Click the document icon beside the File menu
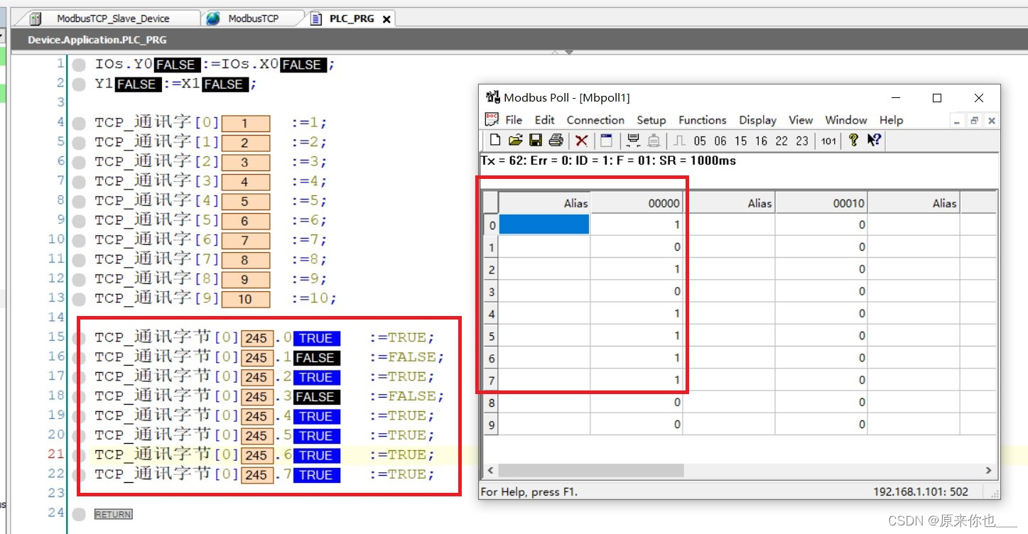Screen dimensions: 1028x534 tap(492, 119)
